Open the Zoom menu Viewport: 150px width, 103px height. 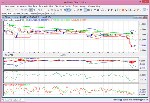pos(75,6)
